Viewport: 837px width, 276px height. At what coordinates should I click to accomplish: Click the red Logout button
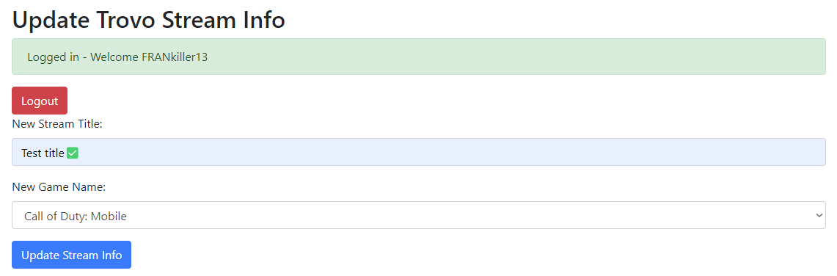[x=40, y=101]
